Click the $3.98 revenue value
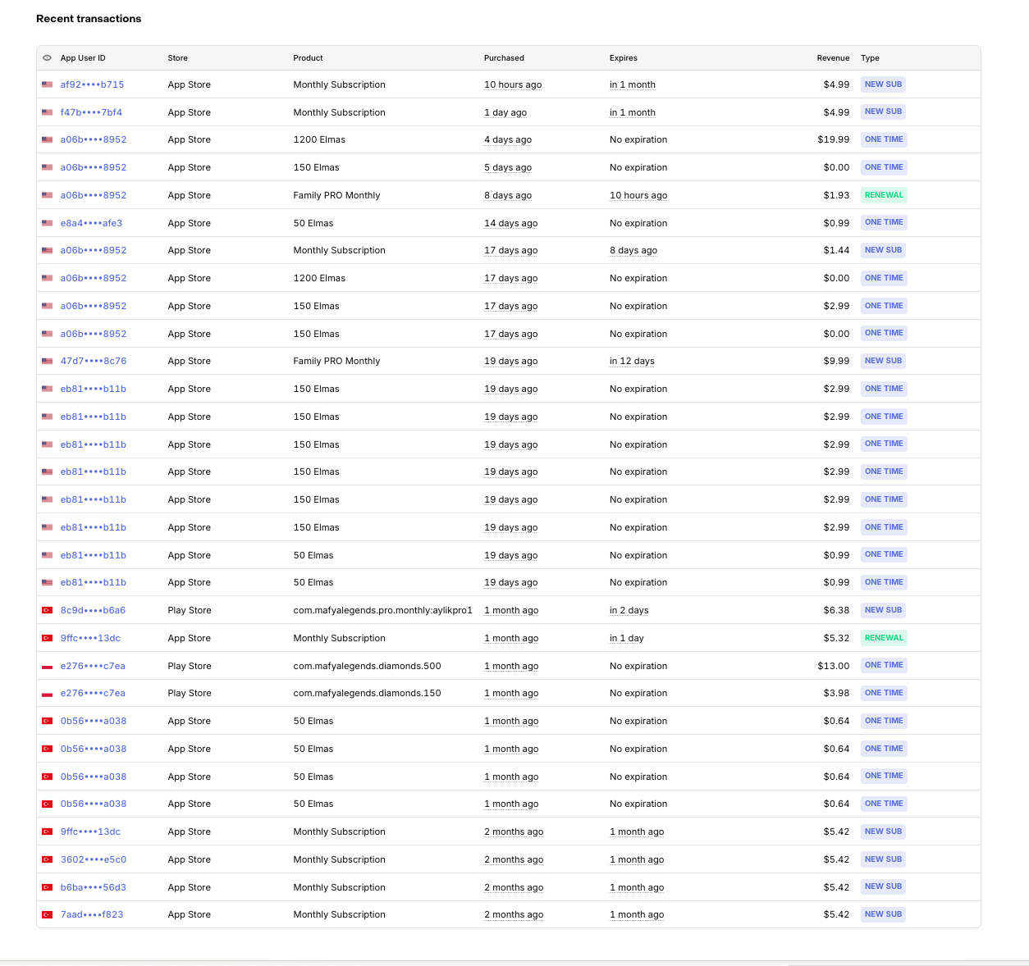This screenshot has height=966, width=1029. (x=836, y=693)
